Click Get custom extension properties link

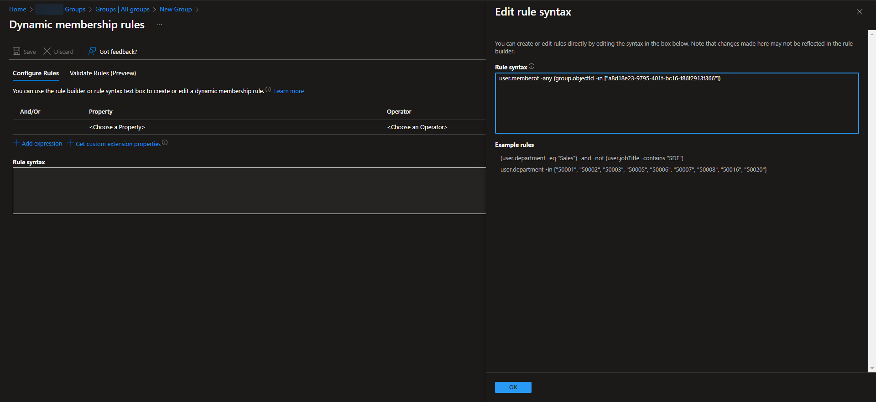118,144
